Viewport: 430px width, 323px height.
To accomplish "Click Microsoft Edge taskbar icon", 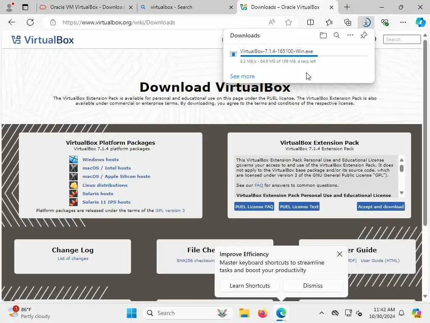I will tap(281, 313).
